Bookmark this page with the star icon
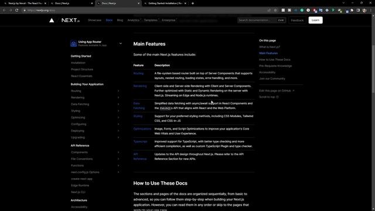The height and width of the screenshot is (211, 375). click(x=275, y=11)
